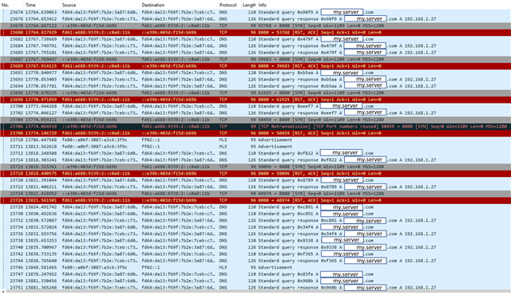Image resolution: width=511 pixels, height=295 pixels.
Task: Select red RST, ACK packet 23680
Action: point(255,32)
